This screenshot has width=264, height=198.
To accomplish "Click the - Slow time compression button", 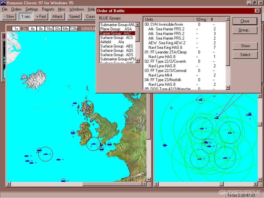I will [x=9, y=16].
